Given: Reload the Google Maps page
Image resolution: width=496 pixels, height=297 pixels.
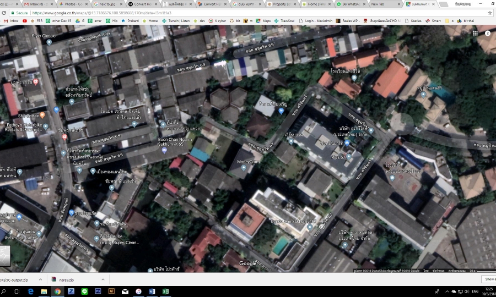Looking at the screenshot, I should (4, 13).
